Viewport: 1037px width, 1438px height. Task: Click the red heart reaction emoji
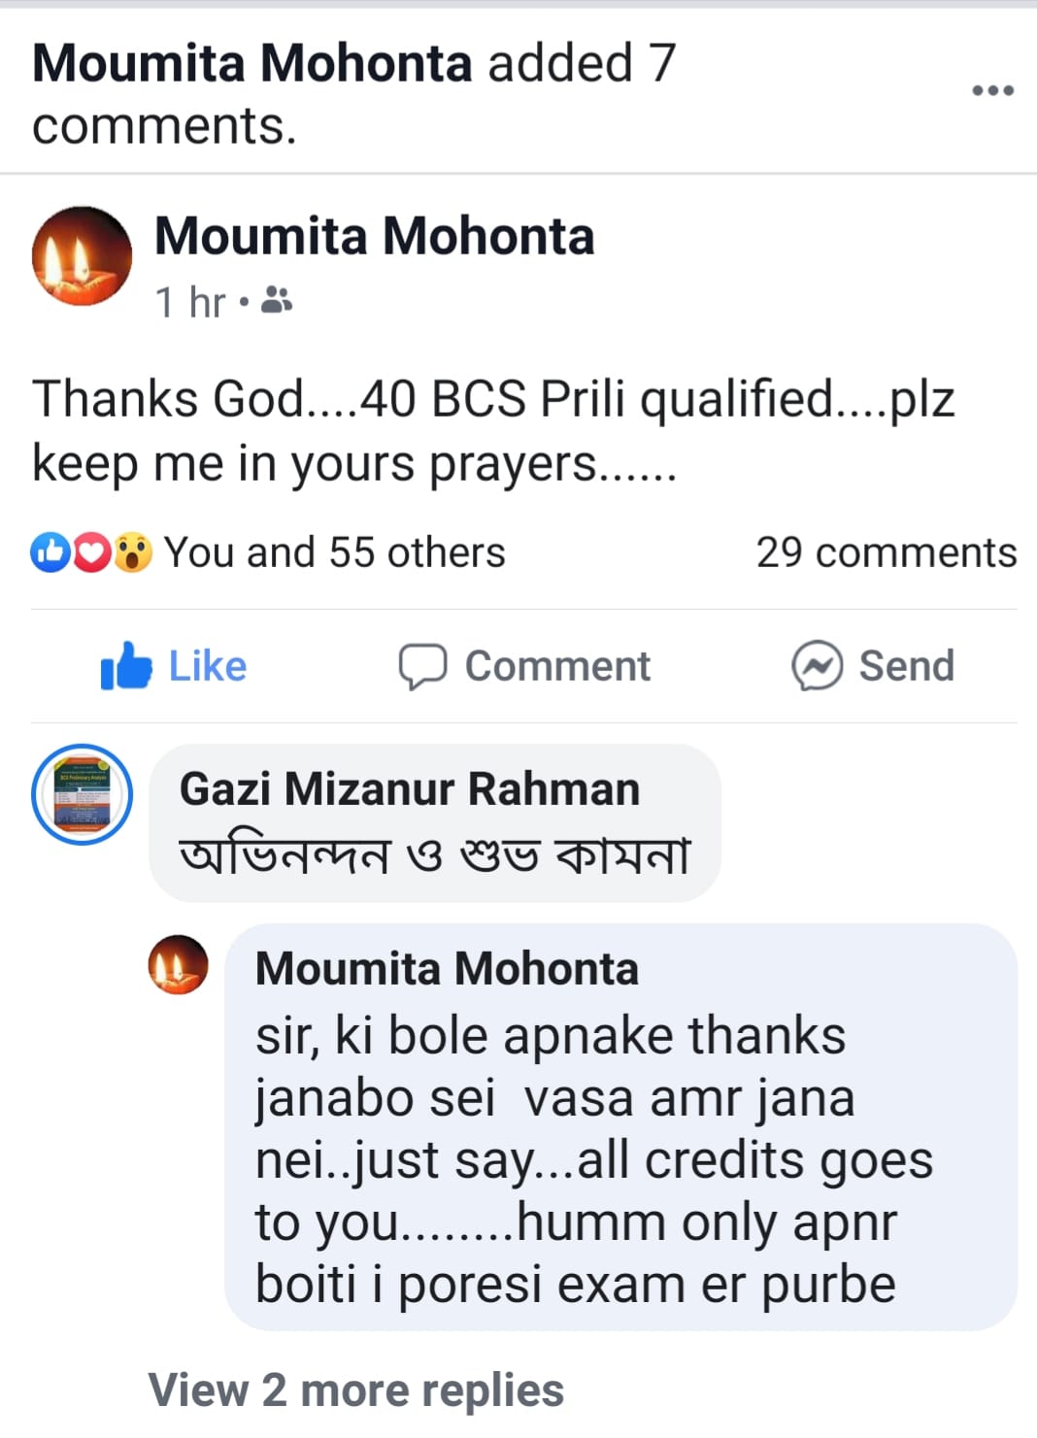point(90,552)
